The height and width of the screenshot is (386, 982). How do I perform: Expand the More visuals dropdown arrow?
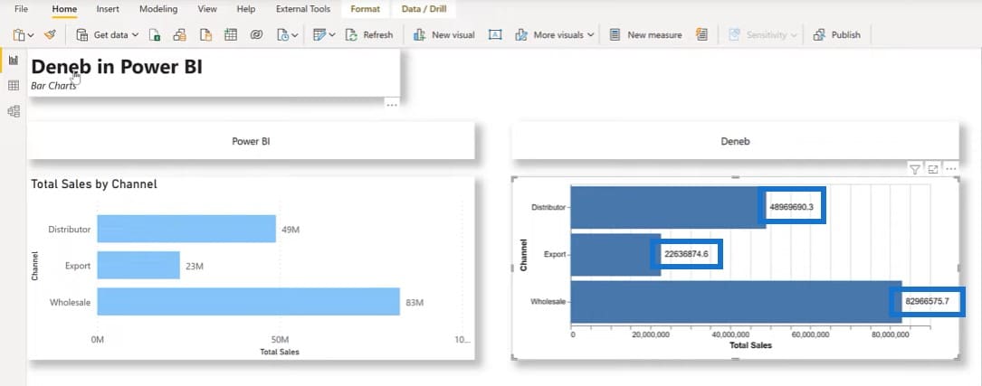coord(590,35)
